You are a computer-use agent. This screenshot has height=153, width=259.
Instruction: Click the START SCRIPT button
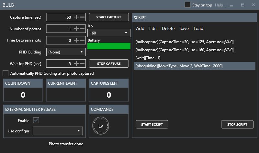(152, 124)
